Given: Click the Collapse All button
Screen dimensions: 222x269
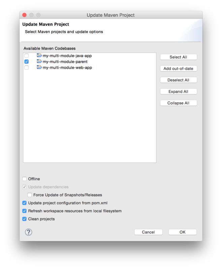Looking at the screenshot, I should point(178,103).
